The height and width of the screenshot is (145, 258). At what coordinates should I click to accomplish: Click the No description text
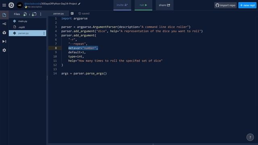35,7
